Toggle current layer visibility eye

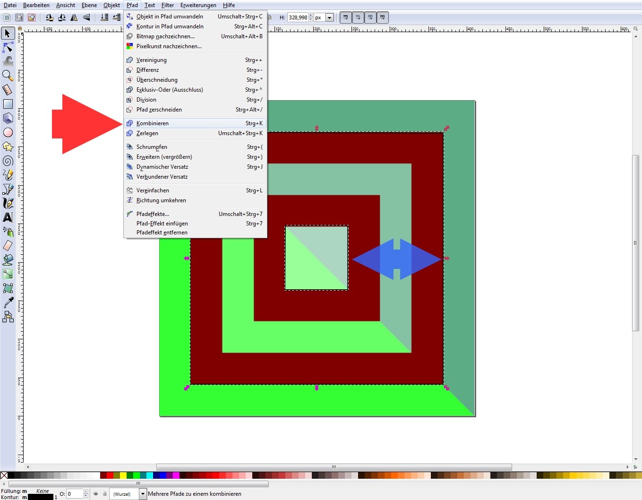click(96, 494)
